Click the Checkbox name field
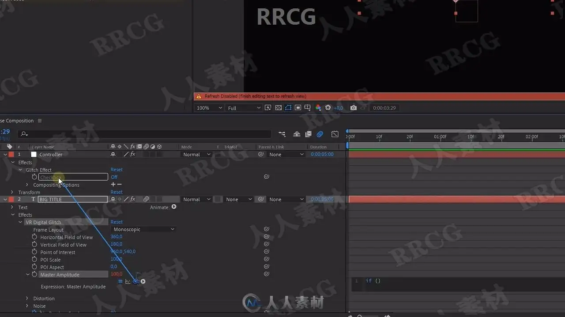The image size is (565, 317). coord(73,177)
